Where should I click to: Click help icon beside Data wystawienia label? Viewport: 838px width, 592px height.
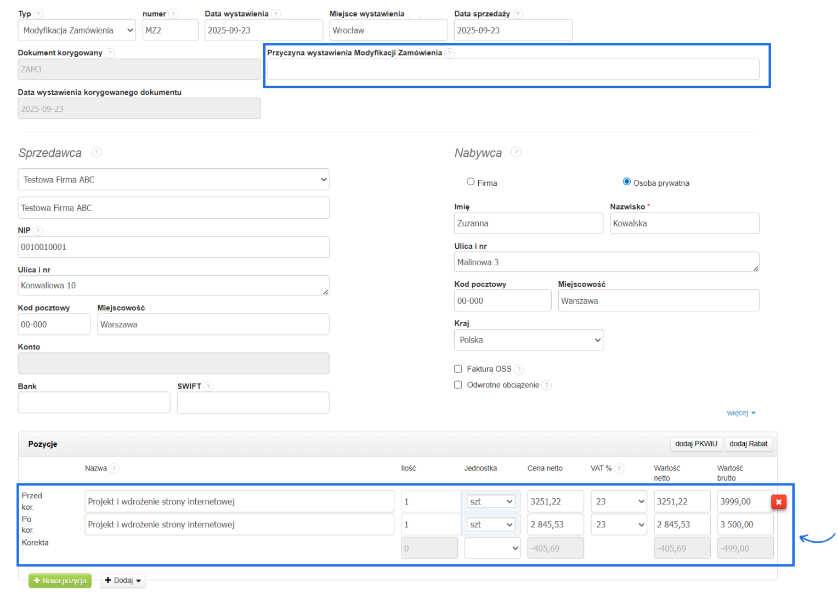pyautogui.click(x=276, y=14)
